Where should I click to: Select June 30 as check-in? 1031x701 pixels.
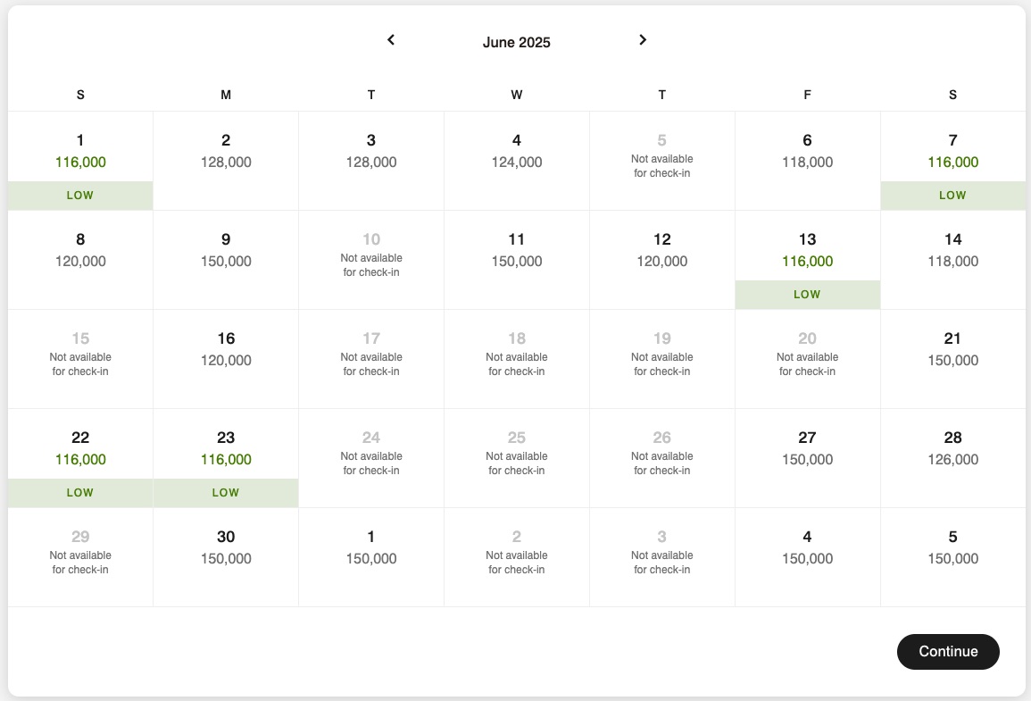pyautogui.click(x=226, y=548)
